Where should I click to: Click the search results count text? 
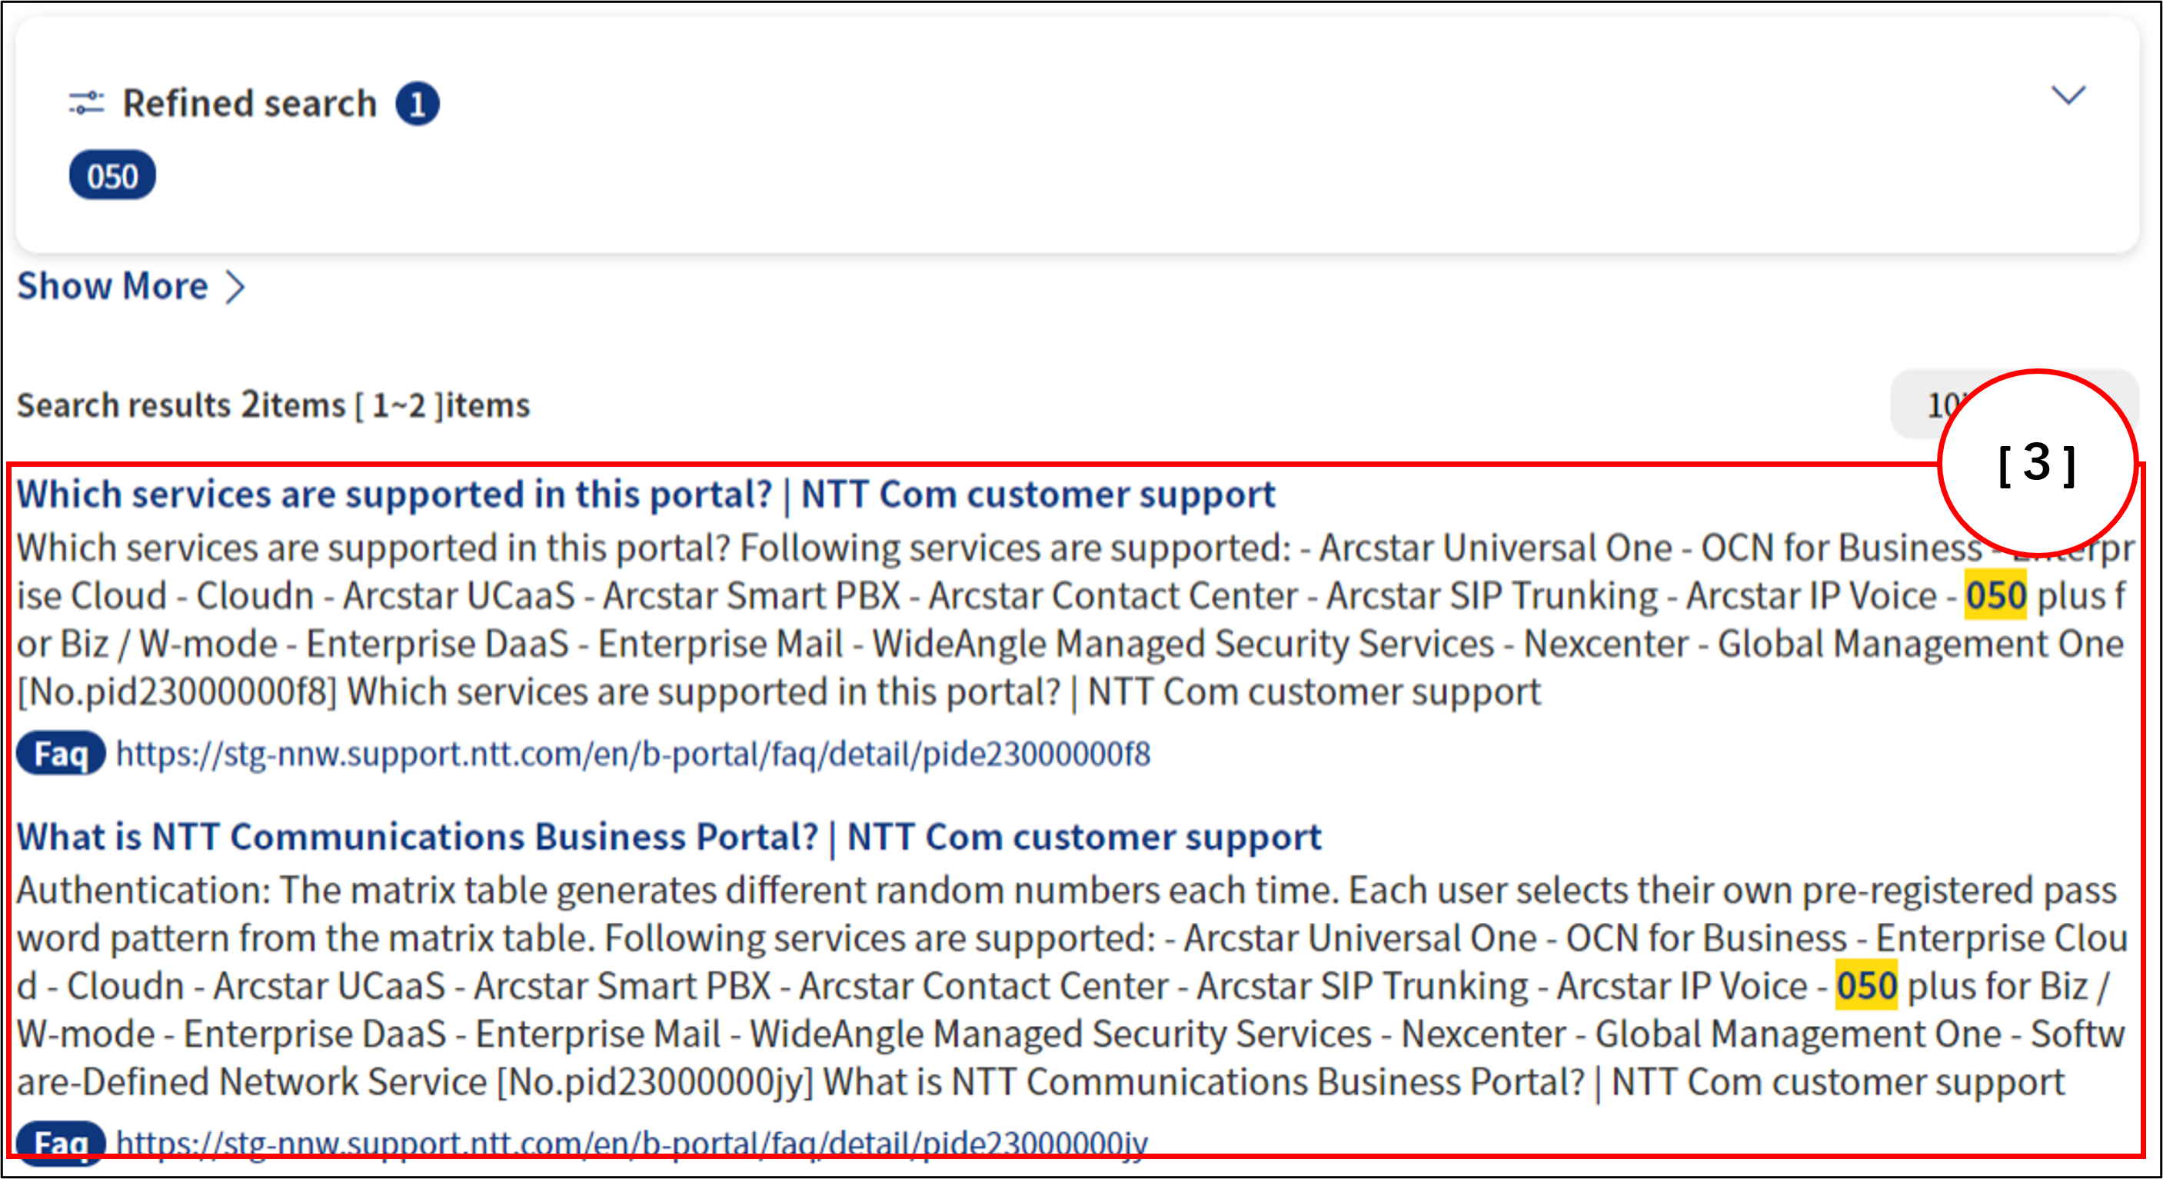274,405
